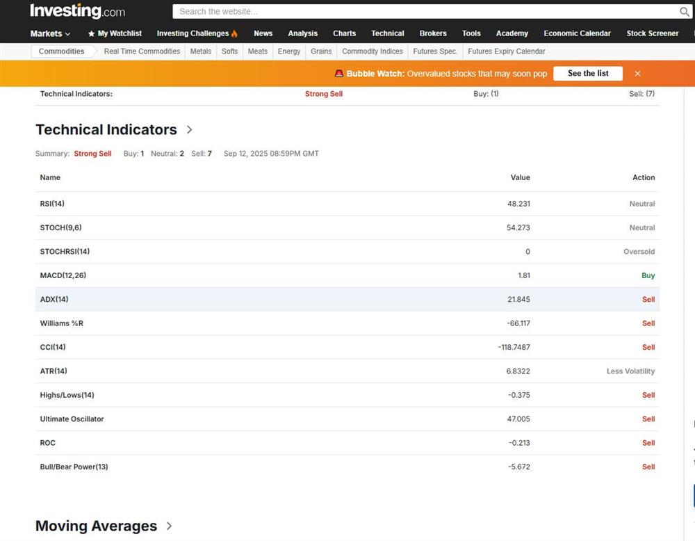Open the Stock Screener menu
This screenshot has width=695, height=541.
[653, 33]
